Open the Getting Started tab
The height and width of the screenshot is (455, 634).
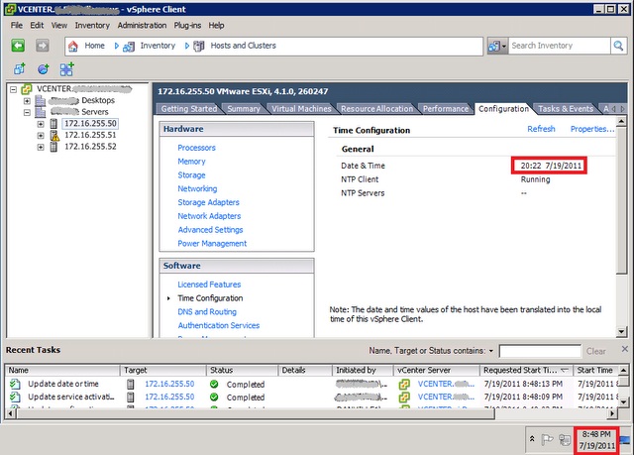[x=189, y=109]
